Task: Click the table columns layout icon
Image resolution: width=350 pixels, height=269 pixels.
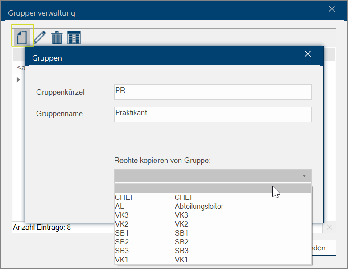Action: tap(74, 37)
